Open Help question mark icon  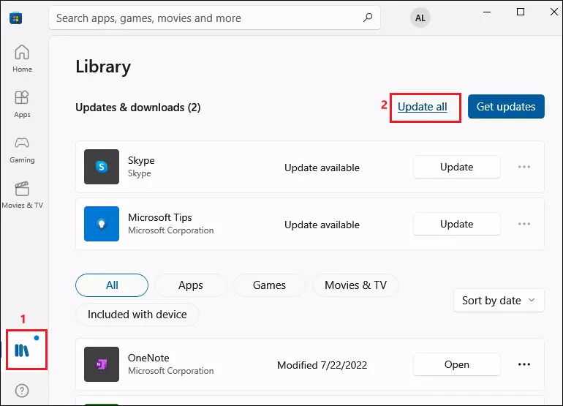tap(22, 391)
